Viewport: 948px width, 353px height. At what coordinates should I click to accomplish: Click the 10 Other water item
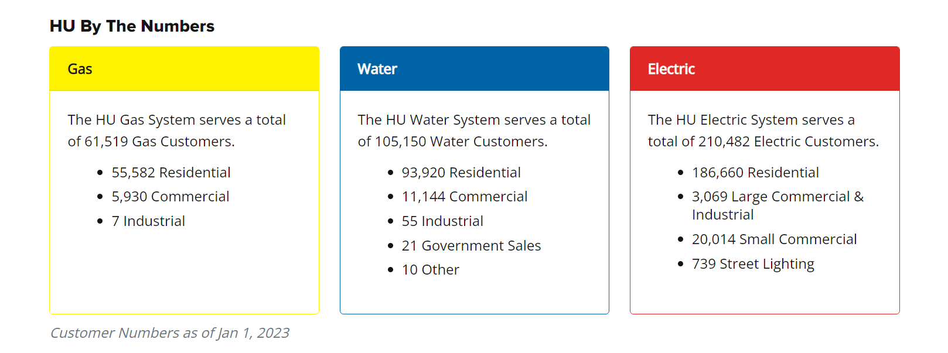tap(430, 270)
